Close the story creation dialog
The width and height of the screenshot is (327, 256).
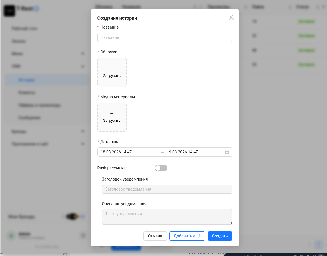231,17
